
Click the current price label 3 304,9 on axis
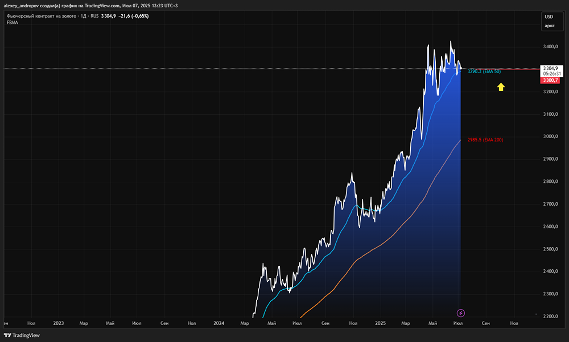(x=550, y=68)
